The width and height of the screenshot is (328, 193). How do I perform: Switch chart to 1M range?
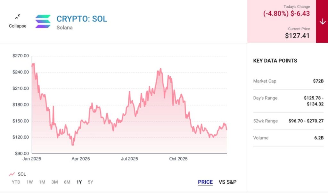tap(42, 182)
